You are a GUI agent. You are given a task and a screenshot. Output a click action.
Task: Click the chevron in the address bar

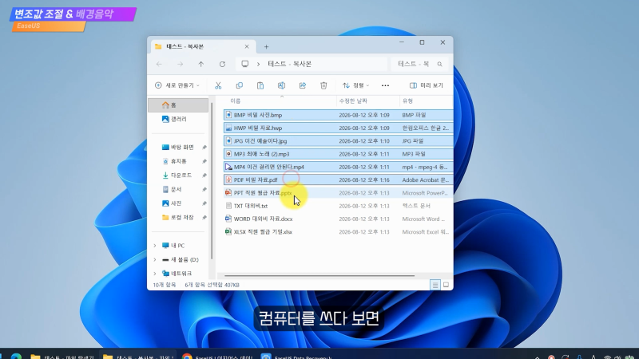point(258,64)
